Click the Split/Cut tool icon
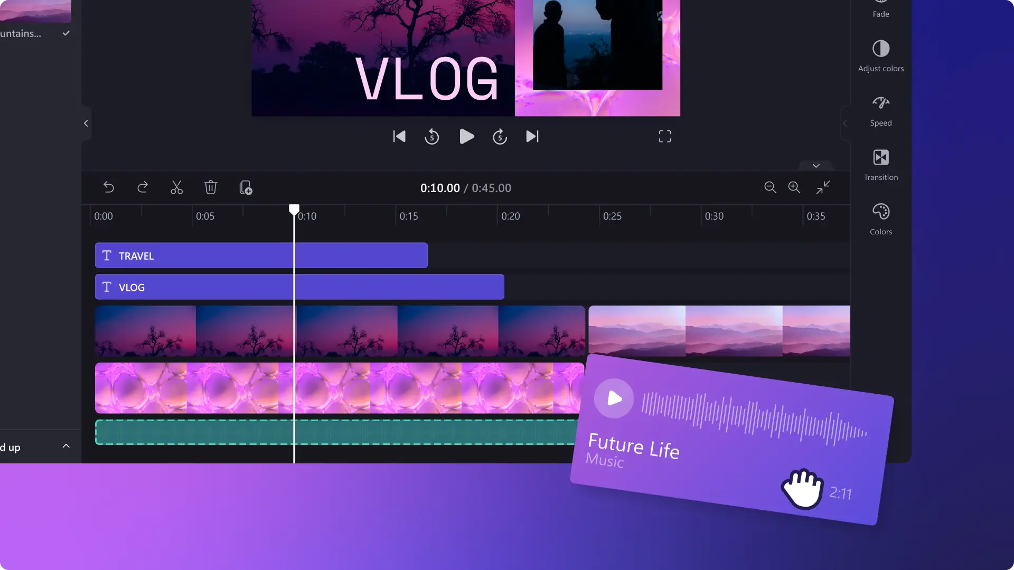The height and width of the screenshot is (570, 1014). 176,187
